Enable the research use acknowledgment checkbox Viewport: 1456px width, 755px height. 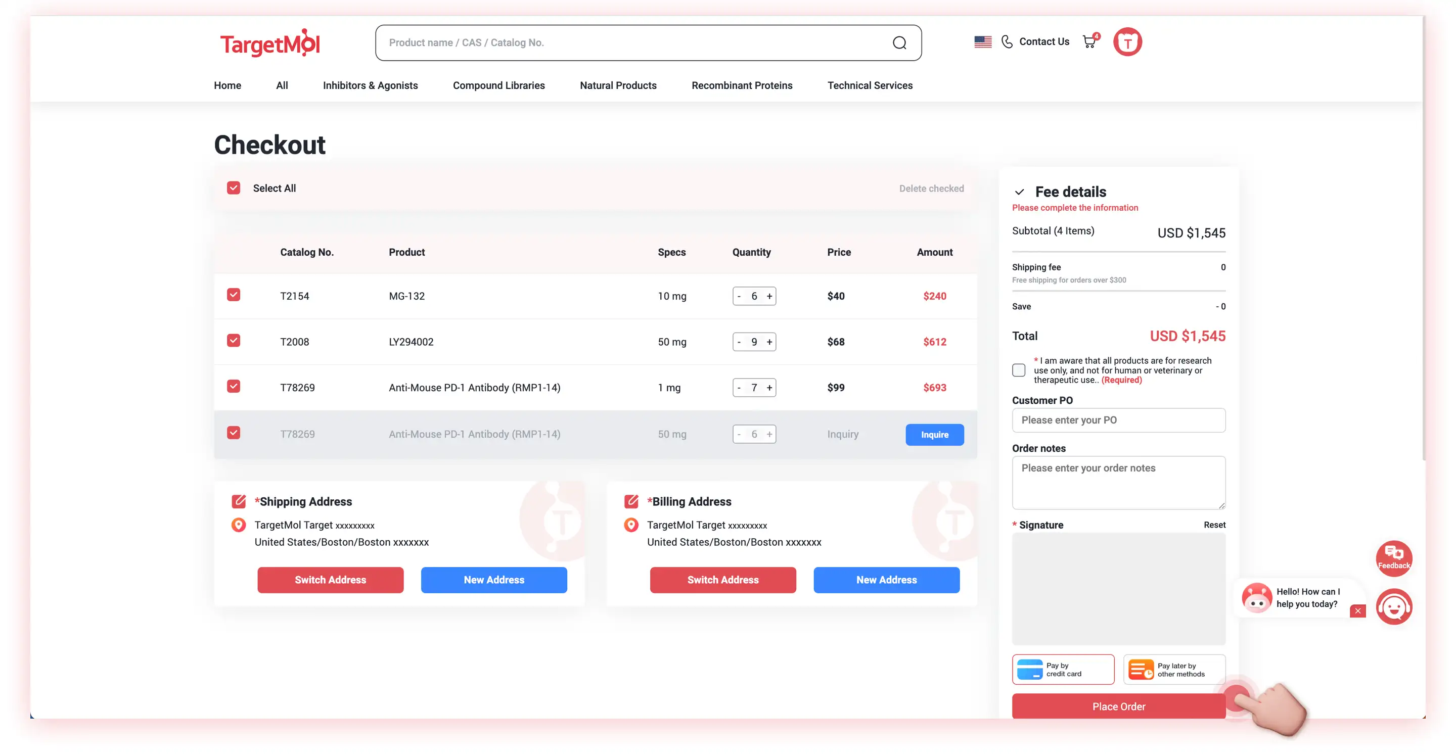[x=1019, y=370]
